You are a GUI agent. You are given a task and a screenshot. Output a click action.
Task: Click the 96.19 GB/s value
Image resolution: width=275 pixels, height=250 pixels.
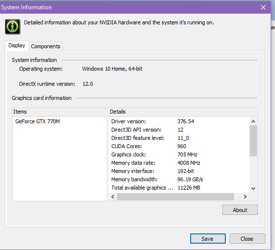pyautogui.click(x=190, y=179)
